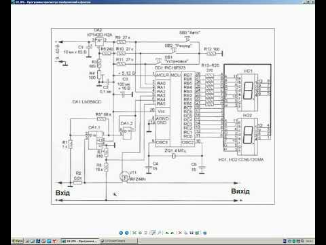Rotate the image clockwise
The image size is (326, 245).
tap(167, 233)
